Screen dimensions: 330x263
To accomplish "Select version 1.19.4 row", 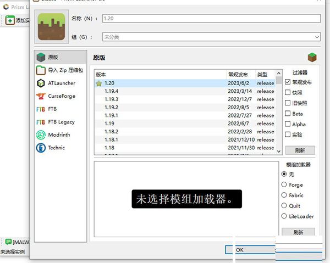I will pyautogui.click(x=185, y=91).
